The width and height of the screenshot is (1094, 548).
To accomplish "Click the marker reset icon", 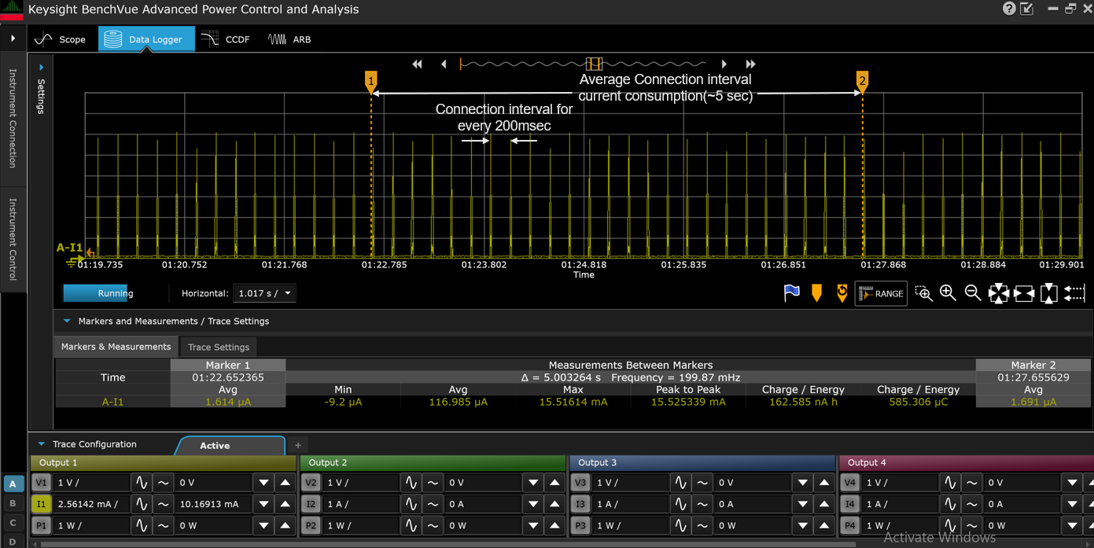I will tap(842, 293).
